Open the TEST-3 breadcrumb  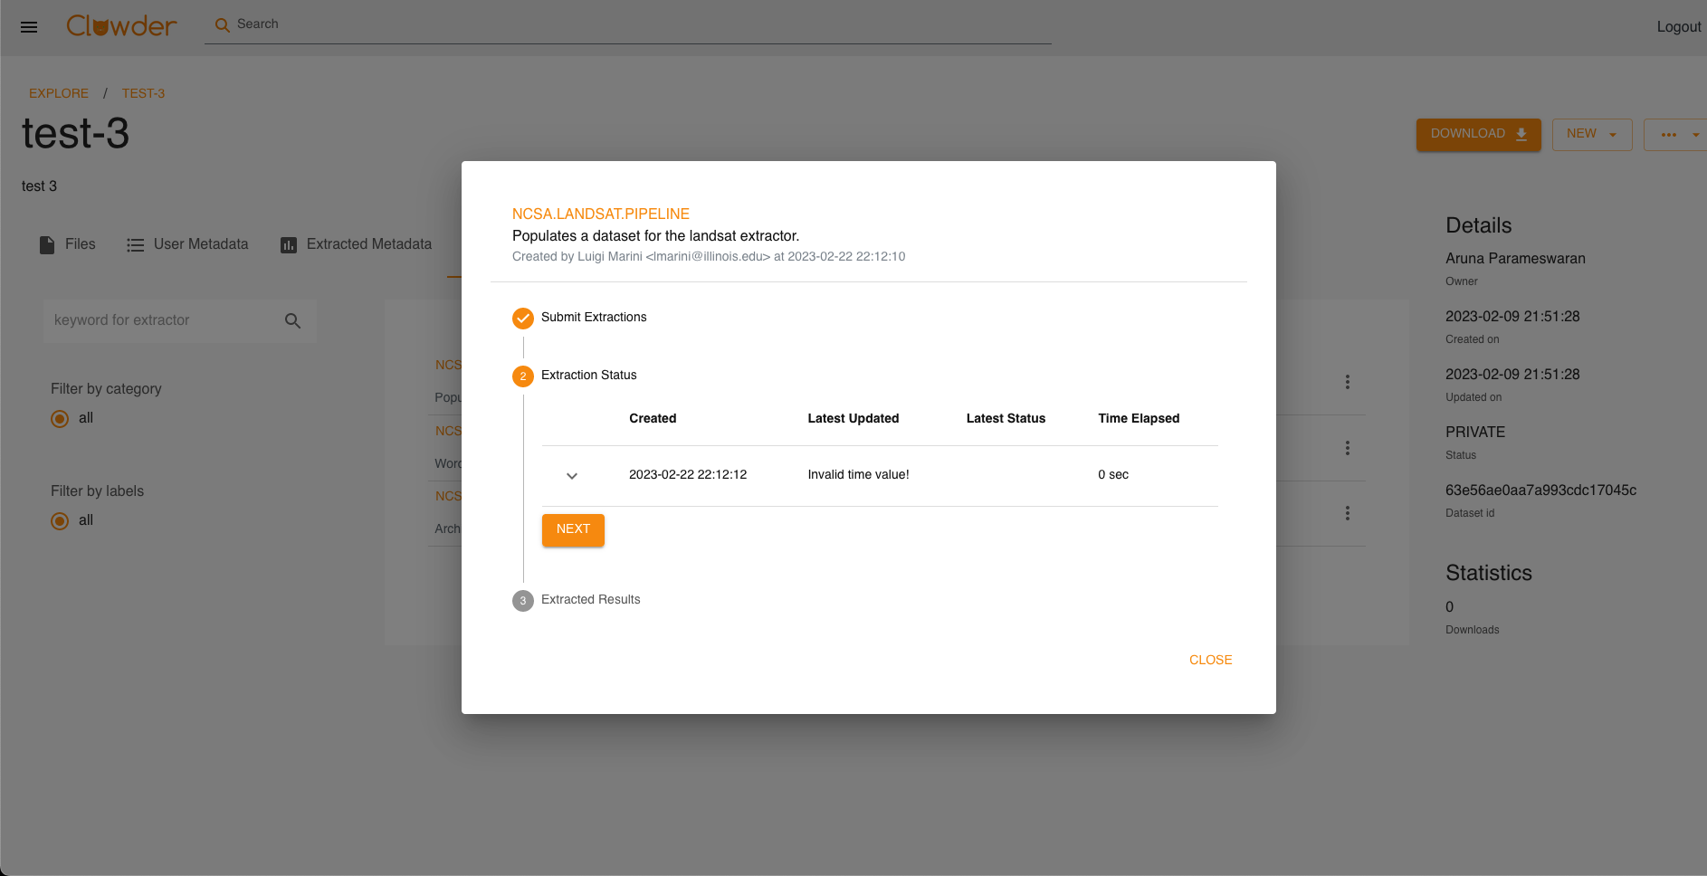143,93
